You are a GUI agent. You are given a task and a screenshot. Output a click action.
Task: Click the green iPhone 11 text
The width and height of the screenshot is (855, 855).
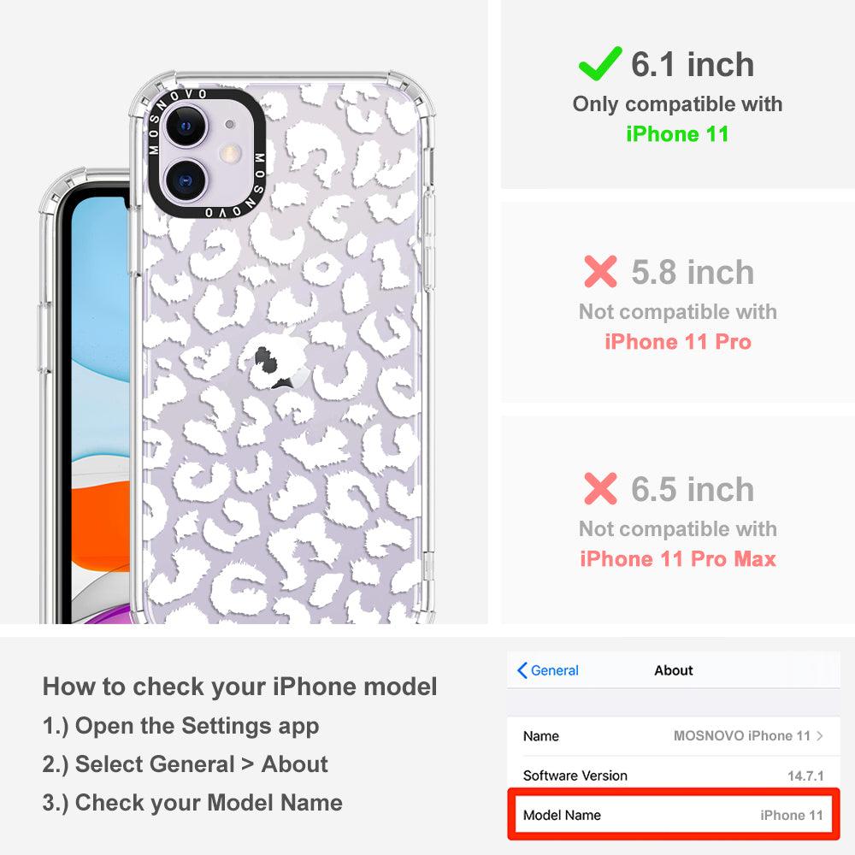[677, 134]
